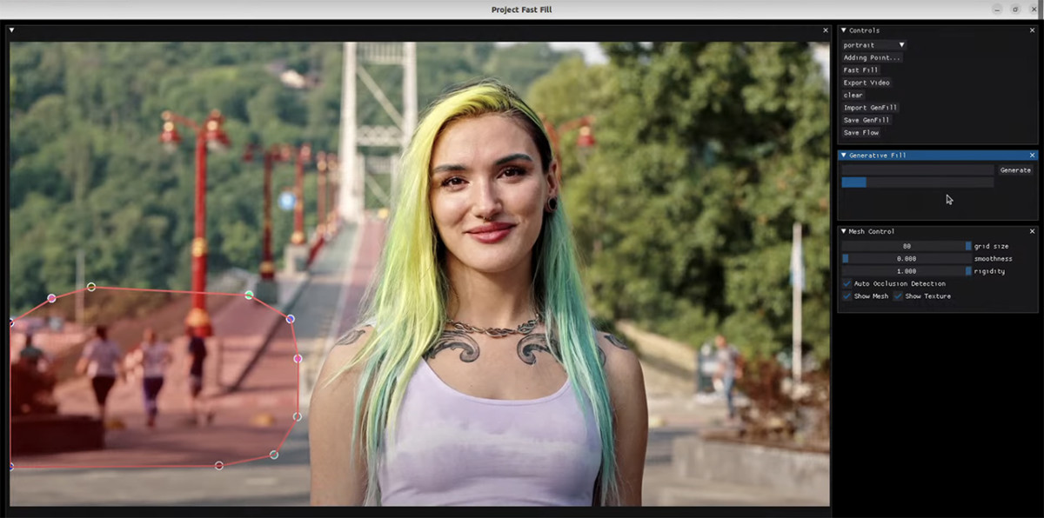Click the smoothness slider handle
Screen dimensions: 1044x518
tap(844, 258)
